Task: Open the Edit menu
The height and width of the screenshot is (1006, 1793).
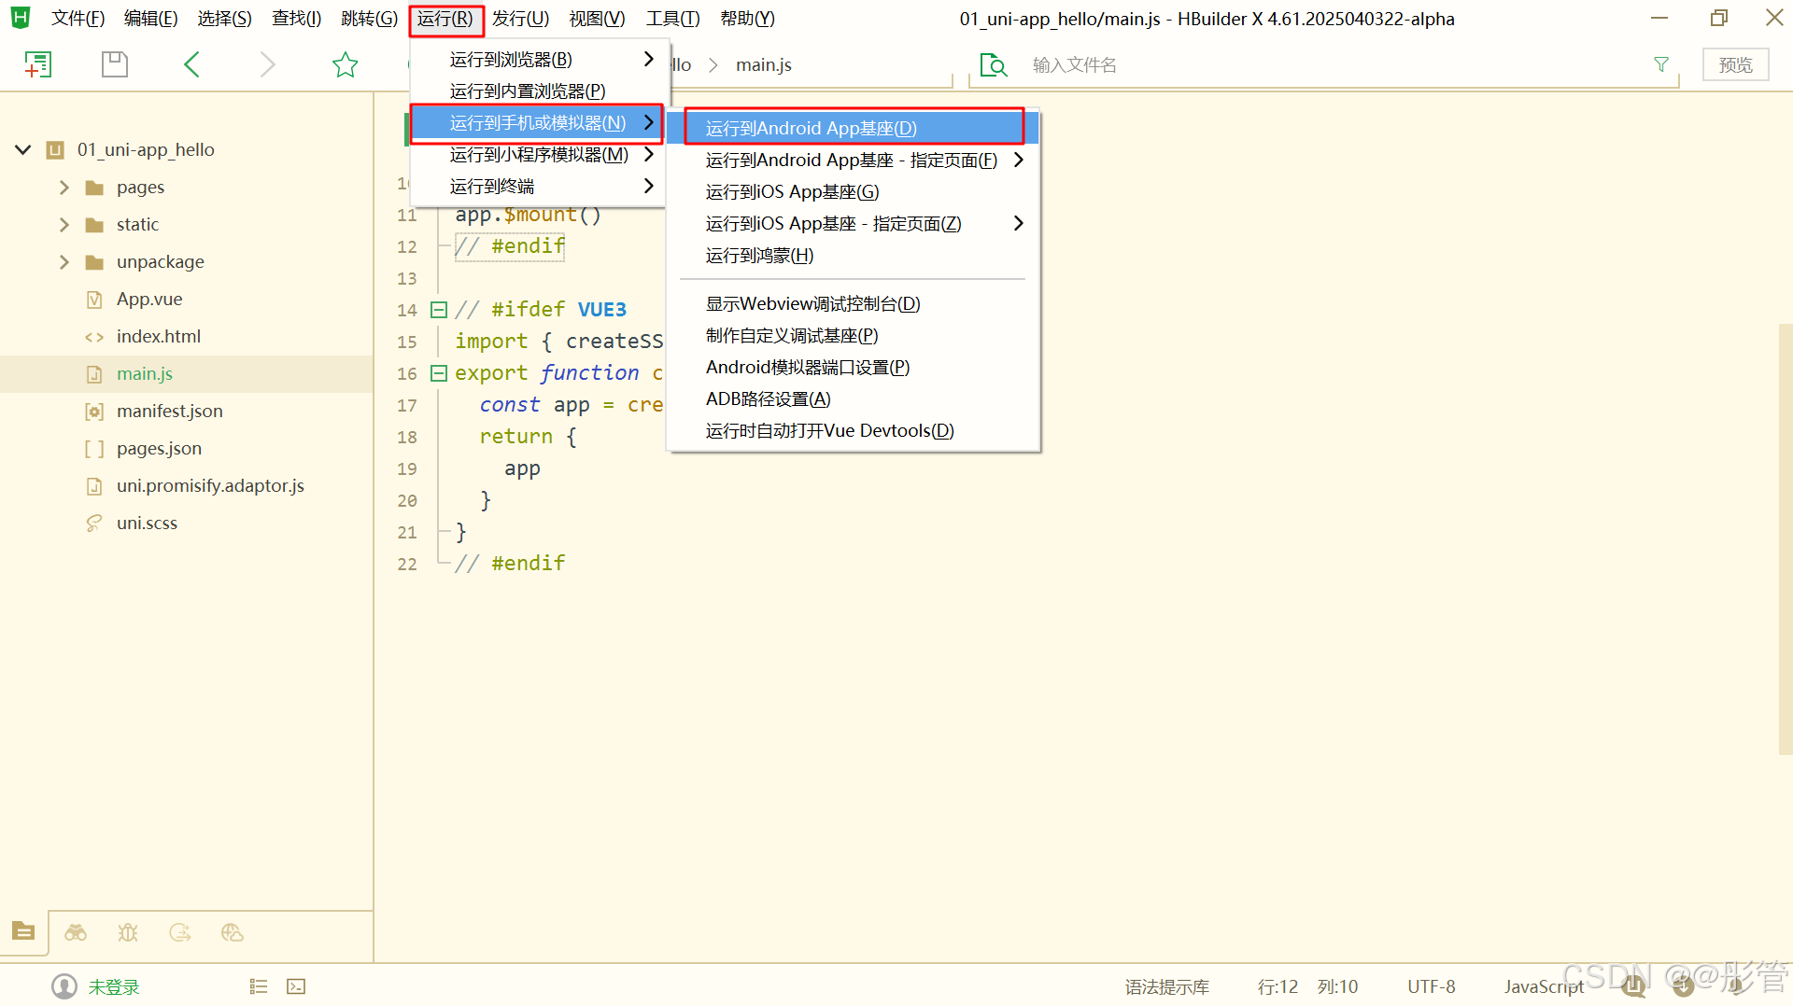Action: click(150, 19)
